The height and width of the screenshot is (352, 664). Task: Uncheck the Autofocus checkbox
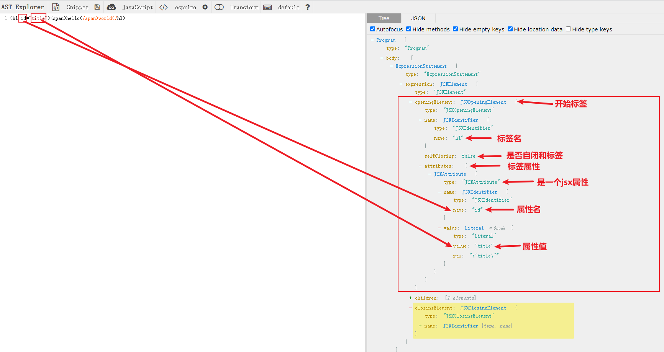tap(372, 29)
